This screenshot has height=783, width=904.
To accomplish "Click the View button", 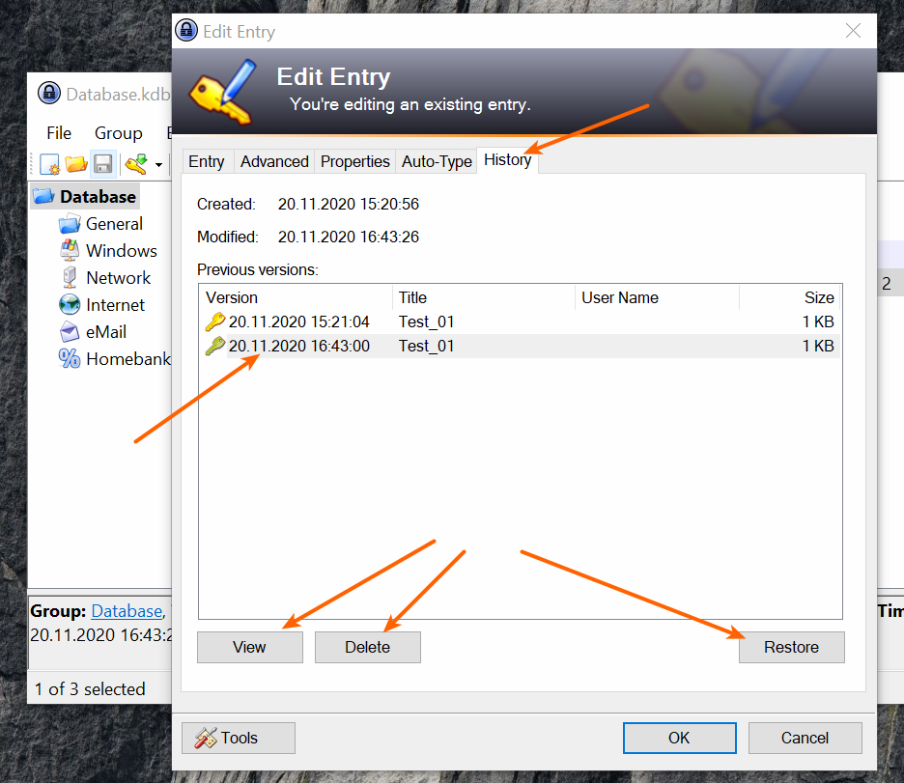I will point(249,647).
